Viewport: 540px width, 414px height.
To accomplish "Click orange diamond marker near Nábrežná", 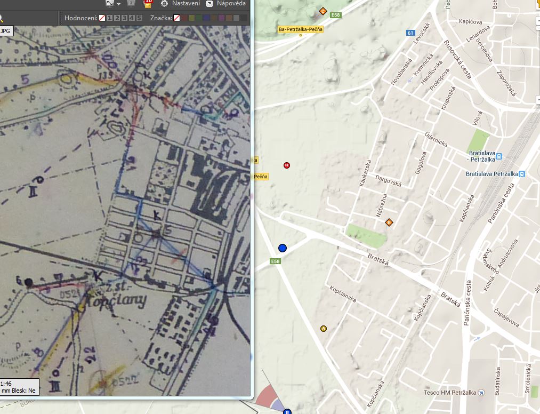I will pos(389,222).
